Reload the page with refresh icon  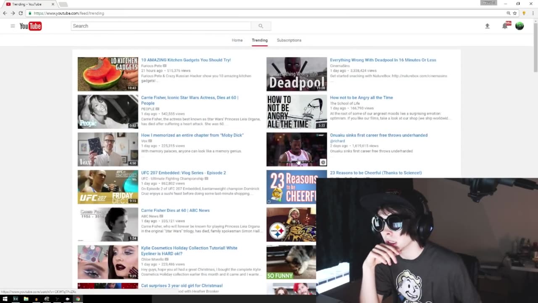(x=21, y=13)
